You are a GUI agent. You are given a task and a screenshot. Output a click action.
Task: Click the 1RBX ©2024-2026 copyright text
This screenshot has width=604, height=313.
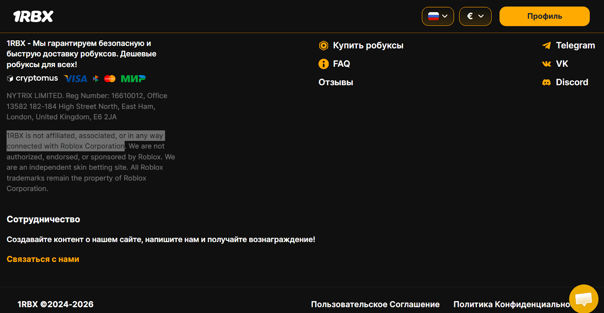click(55, 304)
